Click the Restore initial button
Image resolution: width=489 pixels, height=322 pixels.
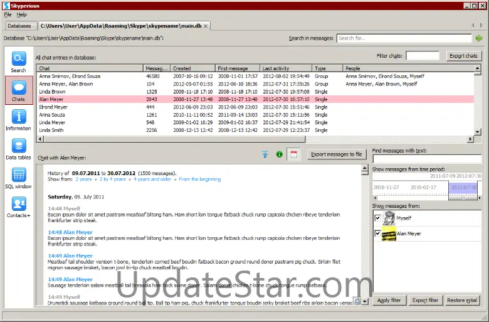tap(462, 300)
